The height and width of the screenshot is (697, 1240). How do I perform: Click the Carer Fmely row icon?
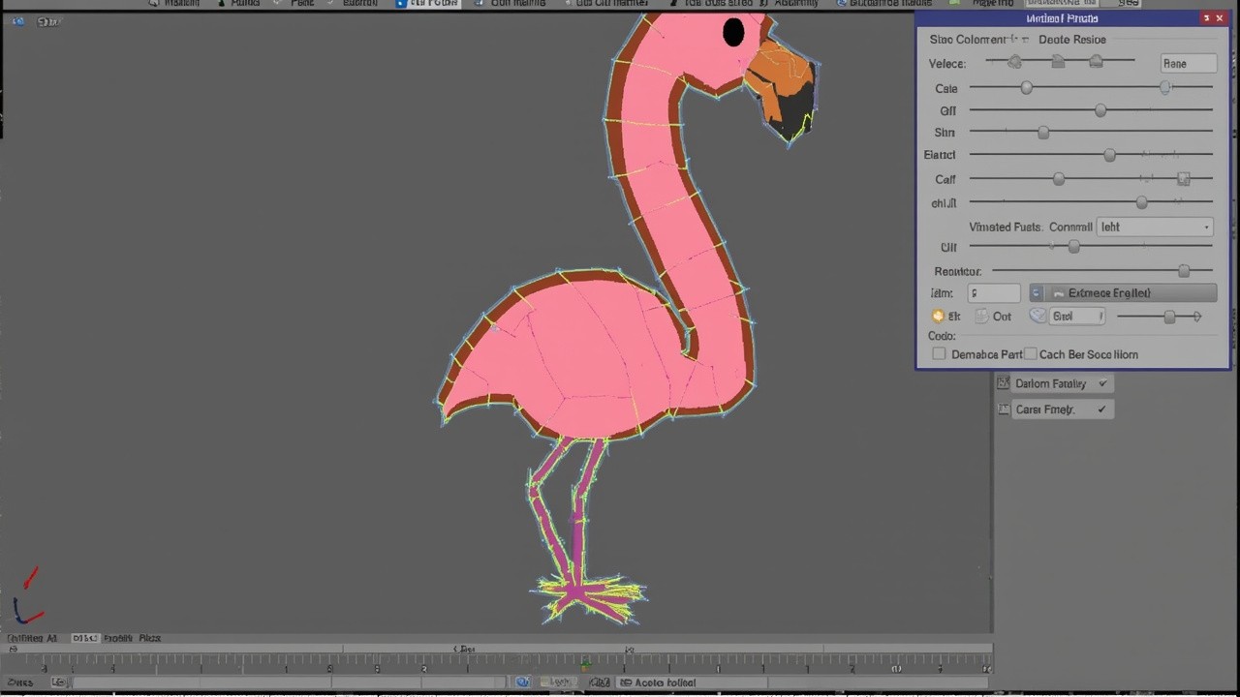1004,409
